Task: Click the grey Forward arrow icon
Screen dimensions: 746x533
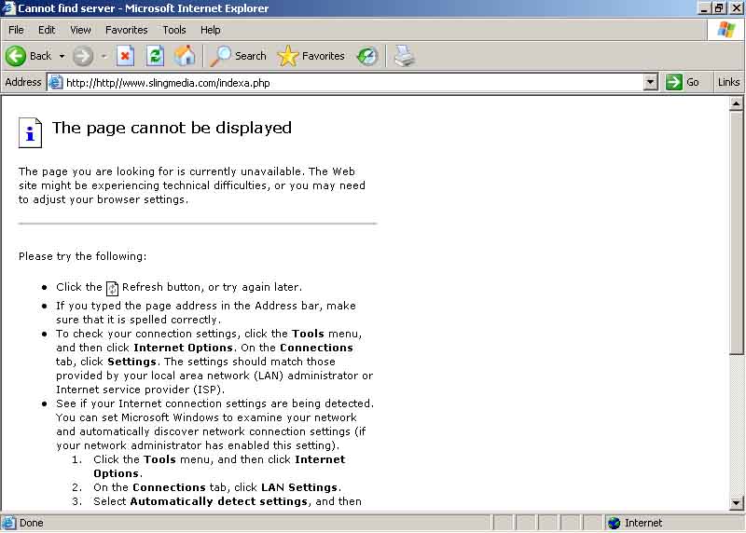Action: (x=83, y=57)
